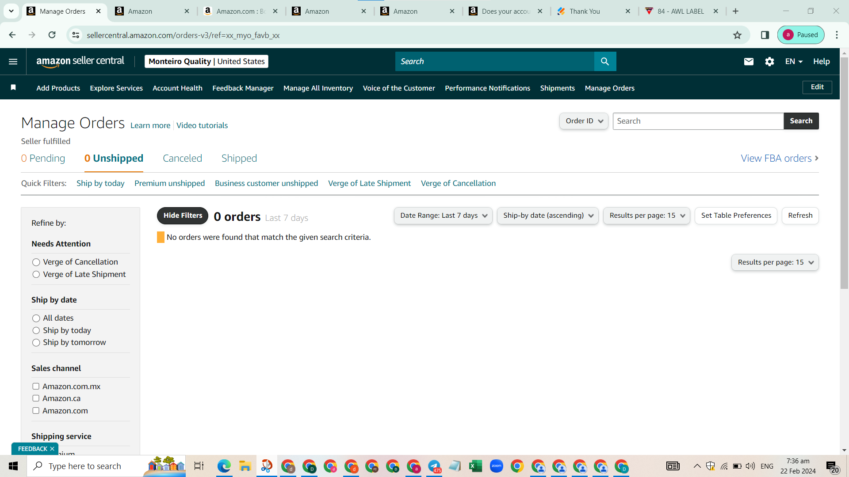Open Task View on the taskbar

(199, 466)
